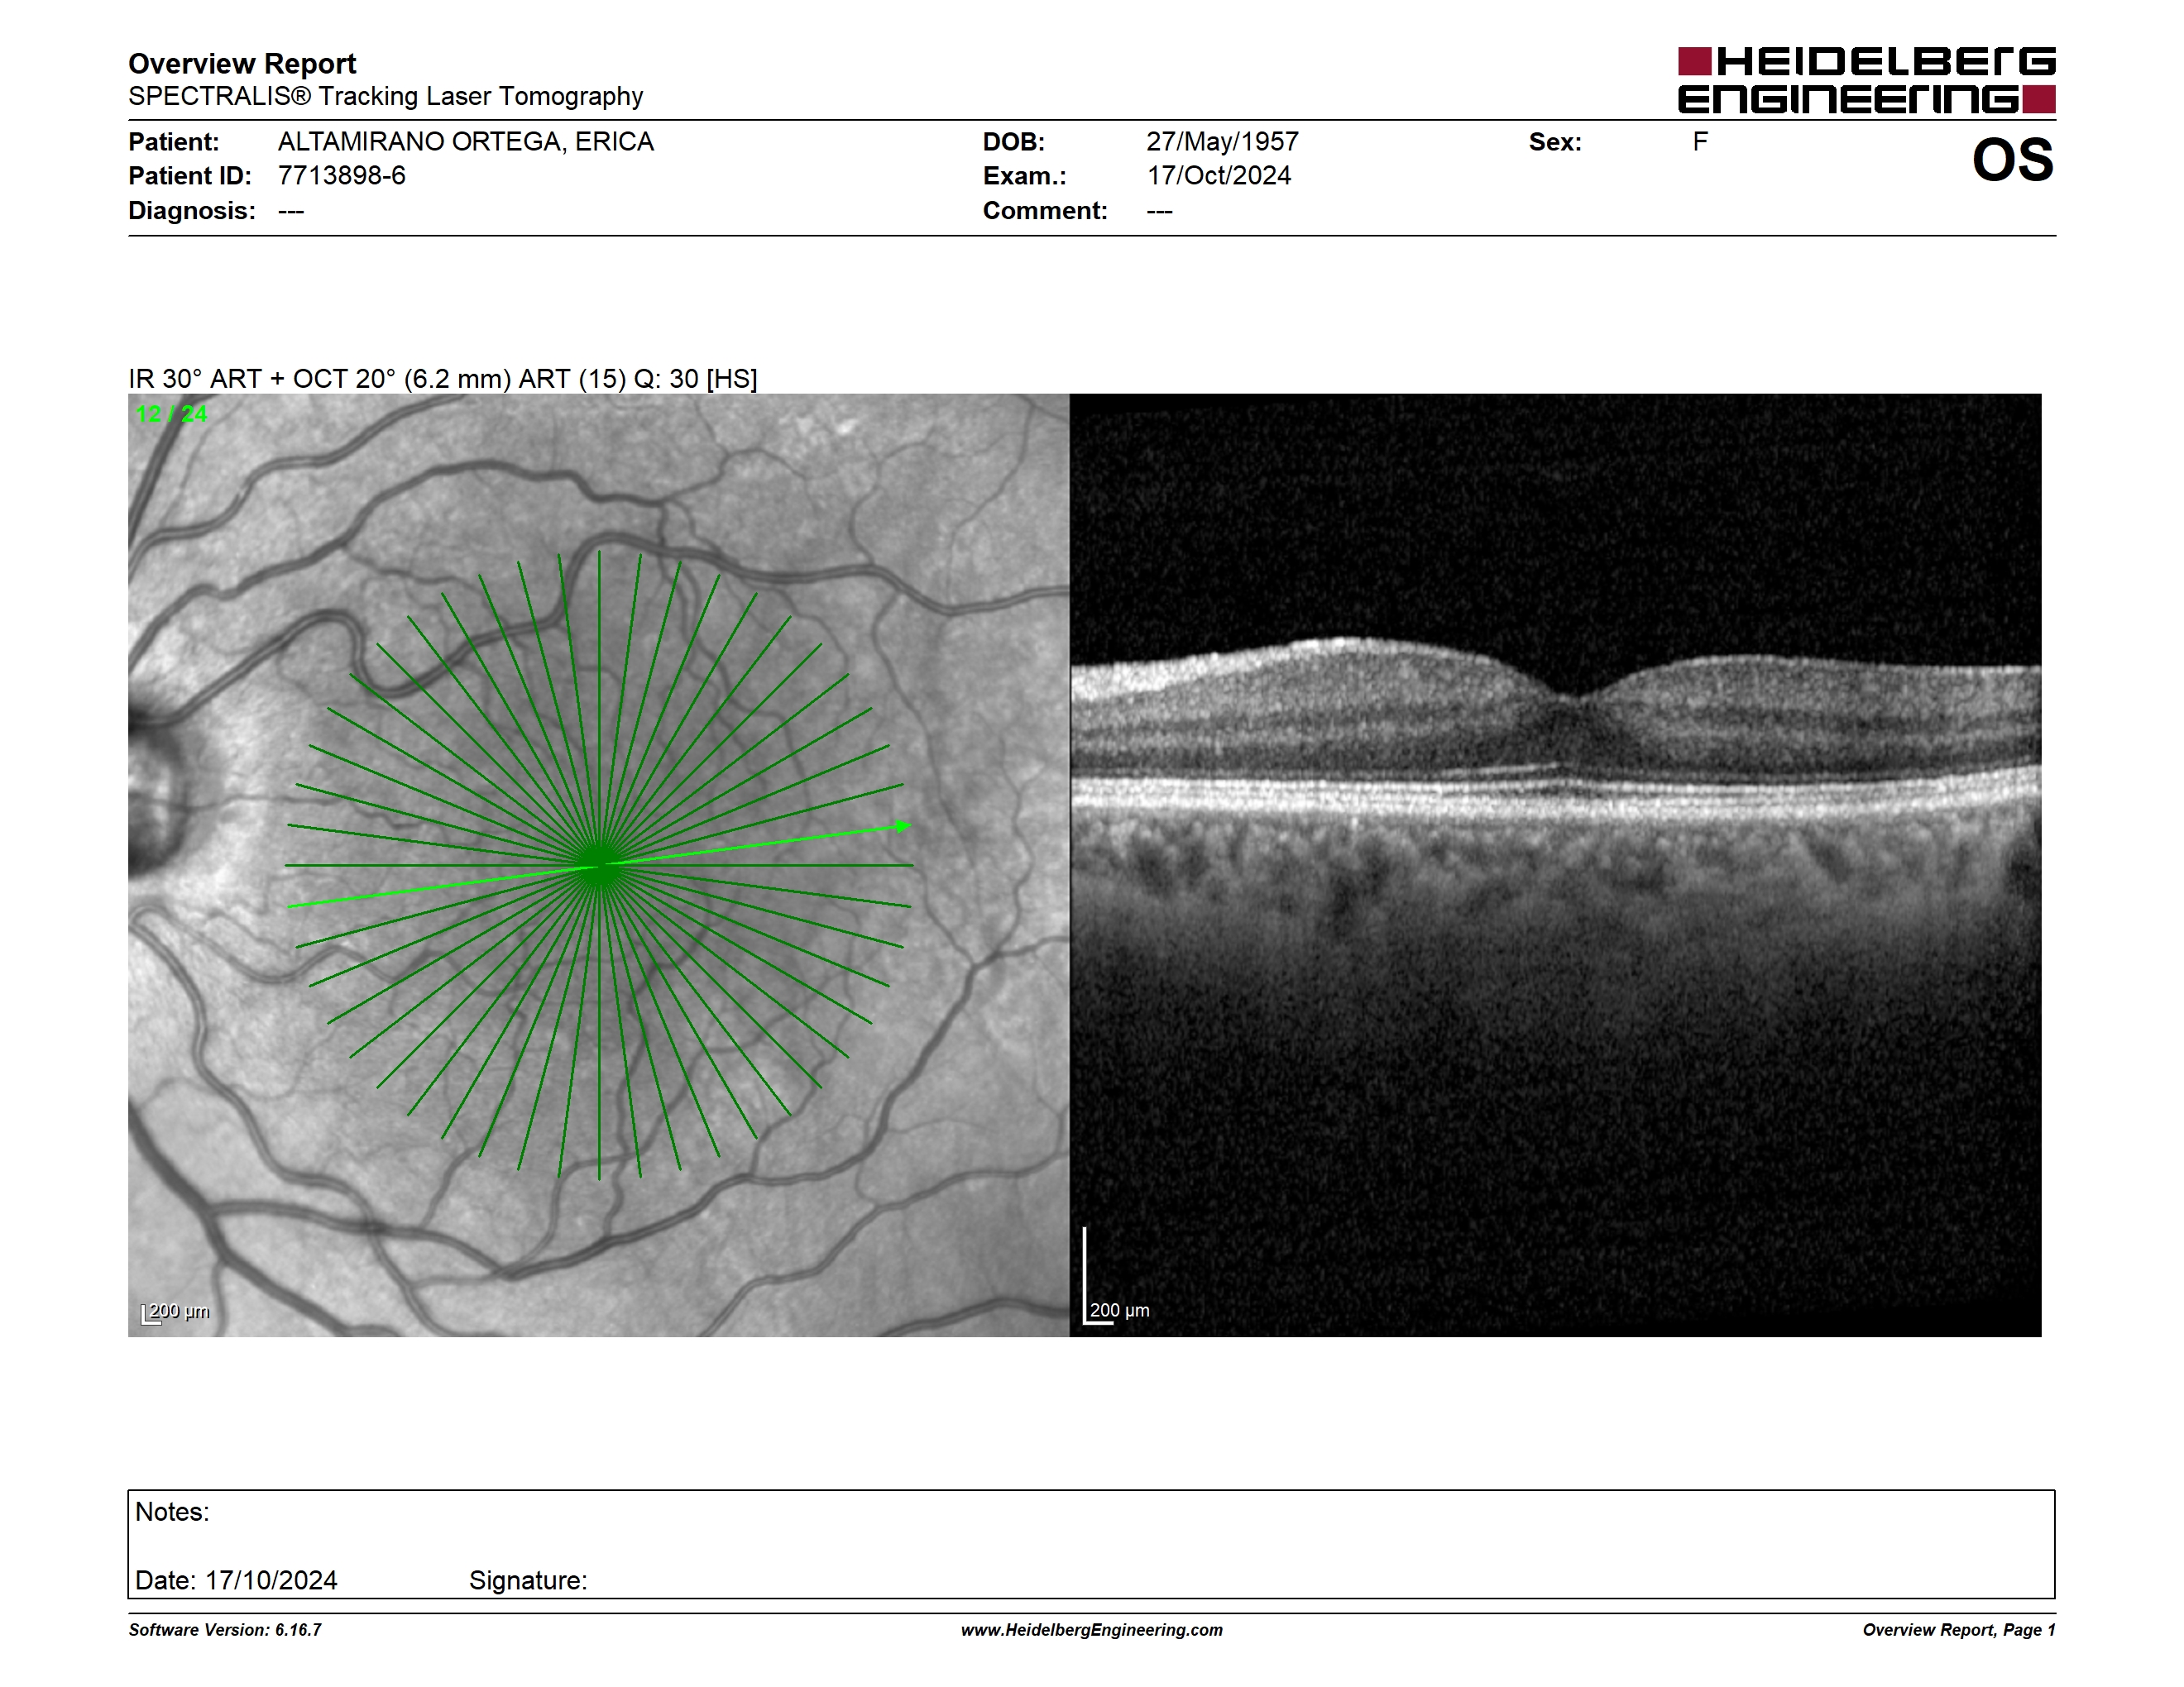The image size is (2184, 1687).
Task: Click the '200 µm' scale on fundus image
Action: click(x=176, y=1312)
